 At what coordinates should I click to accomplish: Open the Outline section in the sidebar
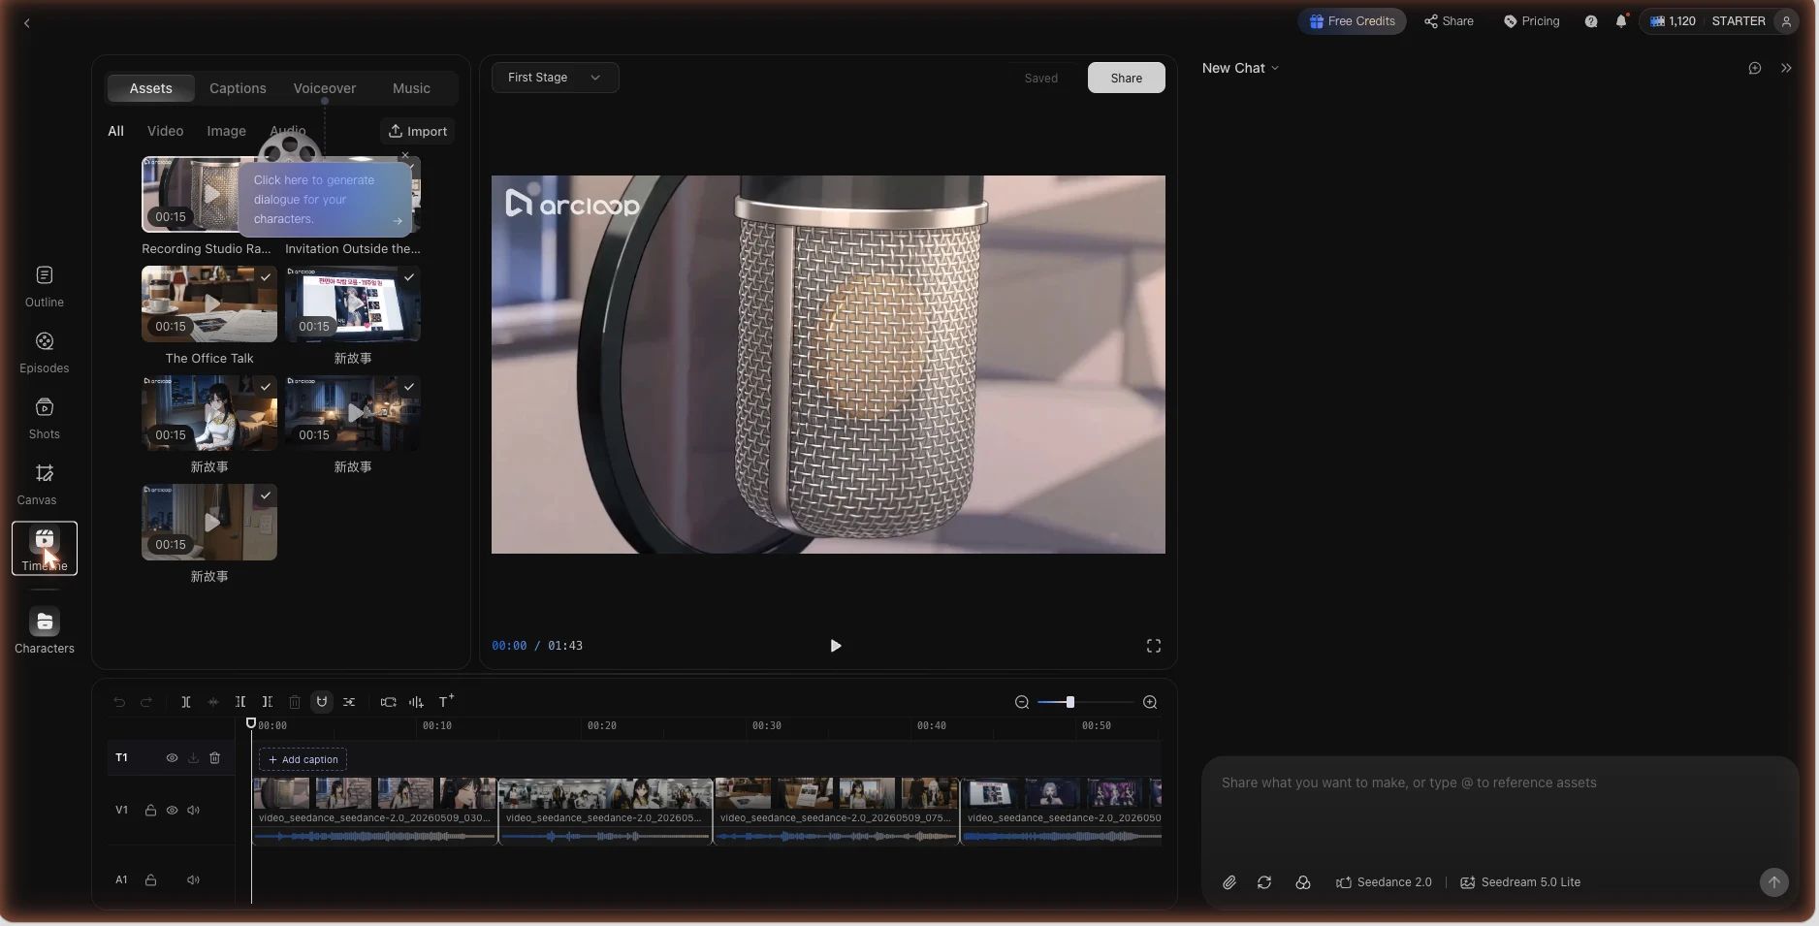[45, 287]
